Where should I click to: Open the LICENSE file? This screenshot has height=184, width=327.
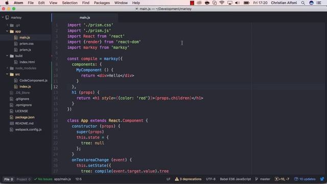[21, 111]
